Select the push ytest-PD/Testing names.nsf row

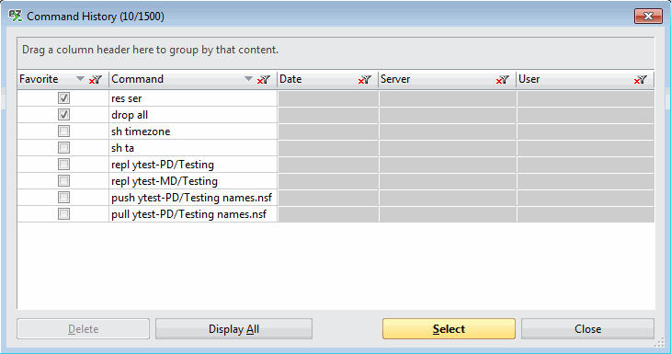coord(335,198)
